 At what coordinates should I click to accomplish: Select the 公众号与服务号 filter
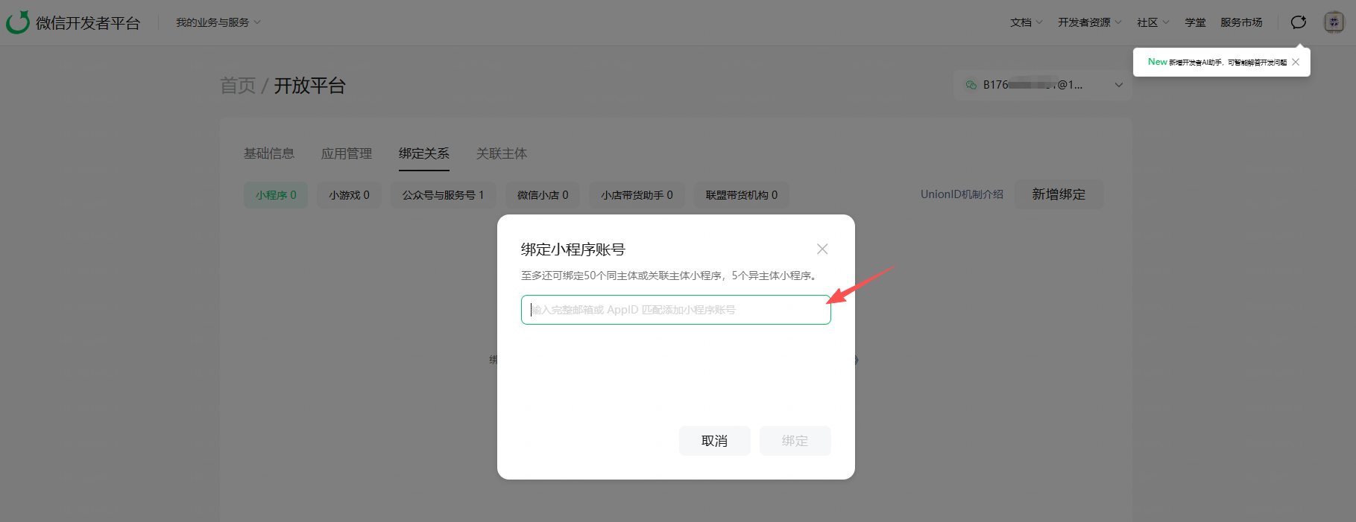(443, 195)
